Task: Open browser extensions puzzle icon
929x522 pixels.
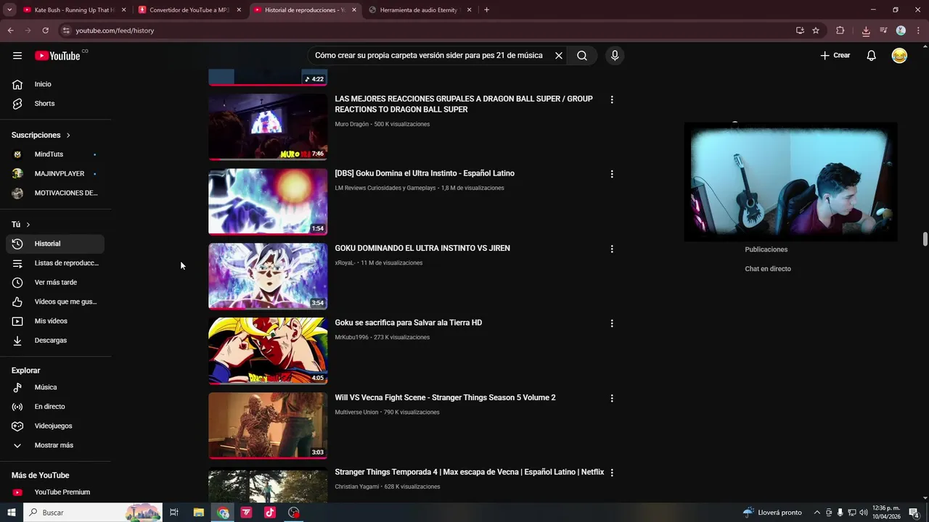Action: (x=840, y=30)
